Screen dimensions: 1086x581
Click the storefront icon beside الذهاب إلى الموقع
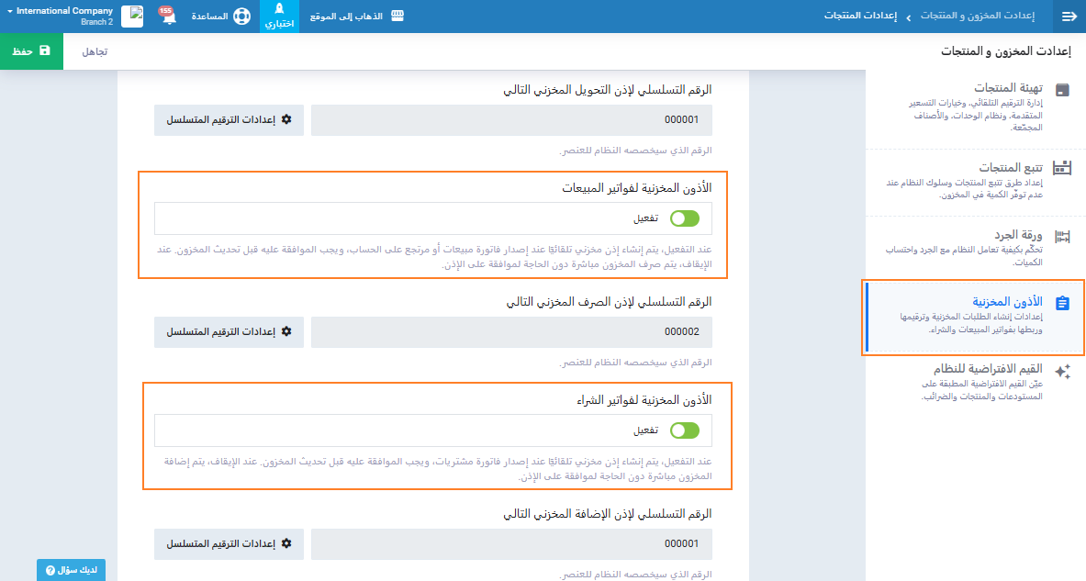click(397, 17)
